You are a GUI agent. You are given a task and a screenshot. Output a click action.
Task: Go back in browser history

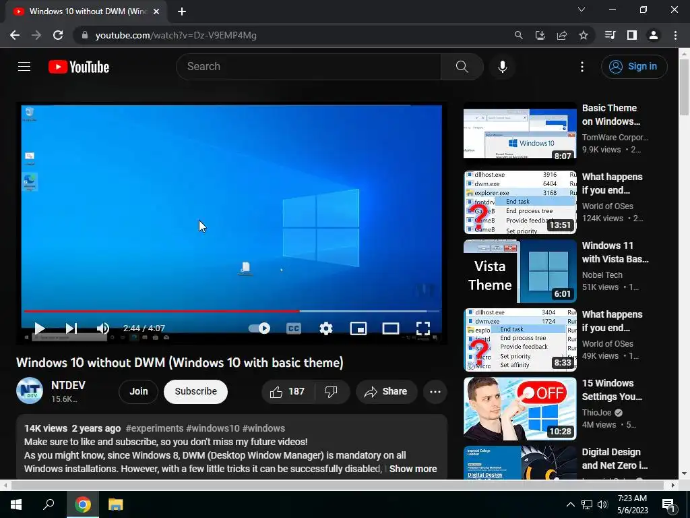coord(15,35)
